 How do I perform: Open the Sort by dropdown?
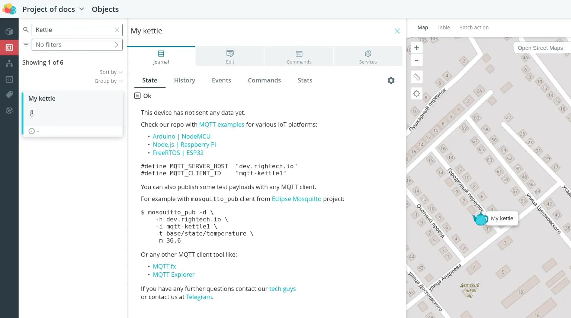tap(111, 72)
